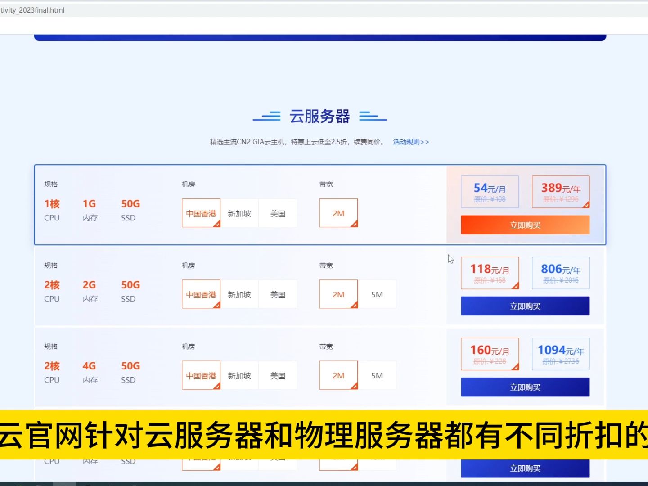This screenshot has height=486, width=648.
Task: Click the address bar URL ending 2023final.html
Action: coord(32,10)
